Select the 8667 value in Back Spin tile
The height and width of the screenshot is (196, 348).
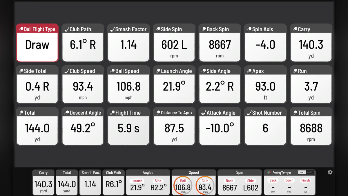pyautogui.click(x=220, y=45)
